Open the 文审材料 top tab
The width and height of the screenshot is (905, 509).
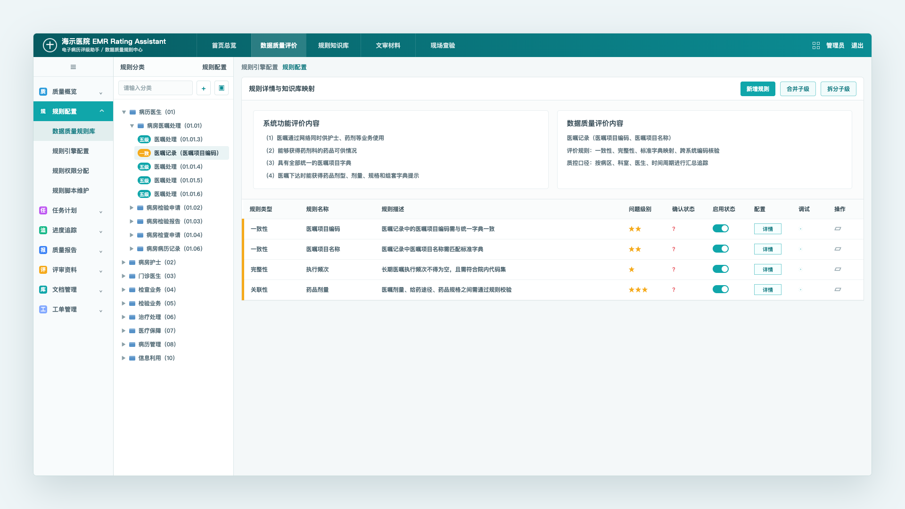pyautogui.click(x=388, y=45)
